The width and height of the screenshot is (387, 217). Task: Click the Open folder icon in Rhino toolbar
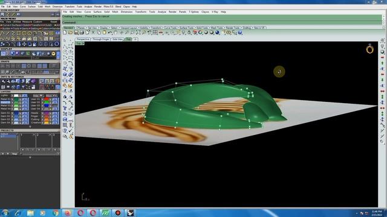click(71, 33)
